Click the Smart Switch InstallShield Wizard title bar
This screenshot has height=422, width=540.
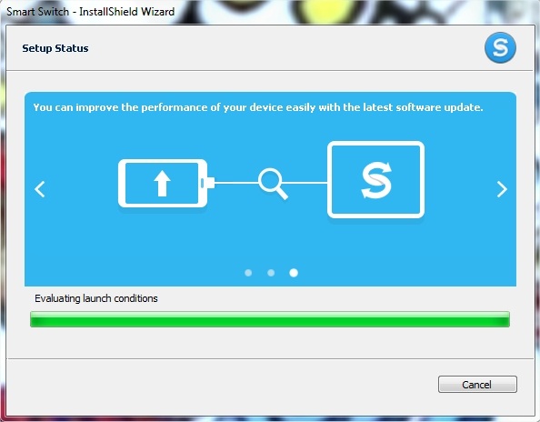[91, 11]
